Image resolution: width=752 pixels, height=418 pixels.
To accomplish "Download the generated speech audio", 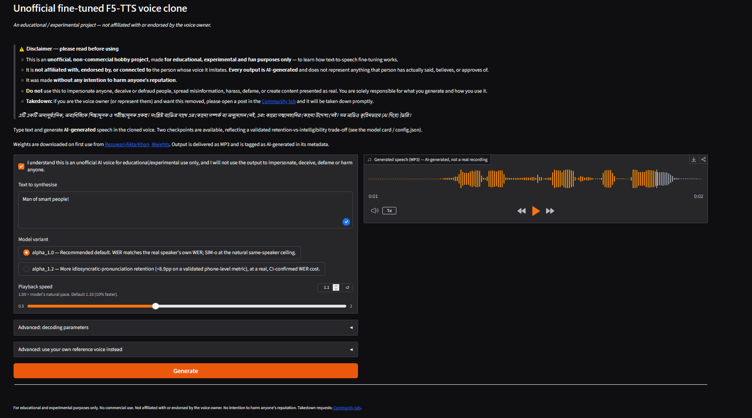I will pyautogui.click(x=694, y=160).
